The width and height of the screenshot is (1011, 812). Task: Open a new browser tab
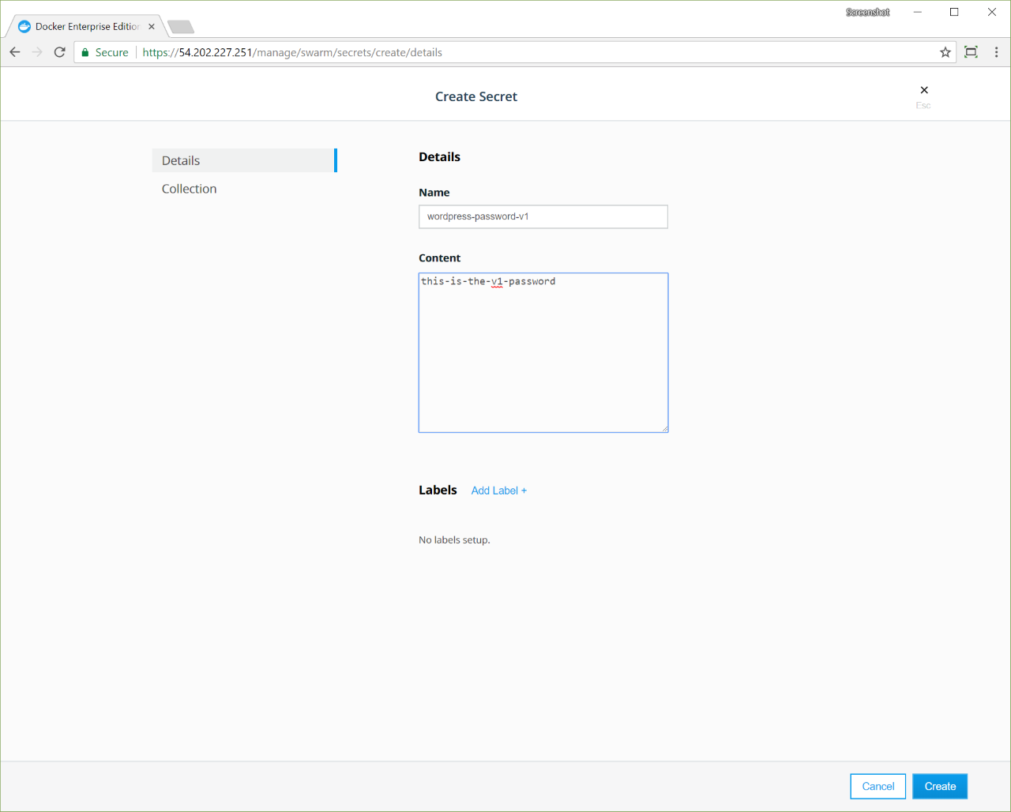click(x=181, y=28)
